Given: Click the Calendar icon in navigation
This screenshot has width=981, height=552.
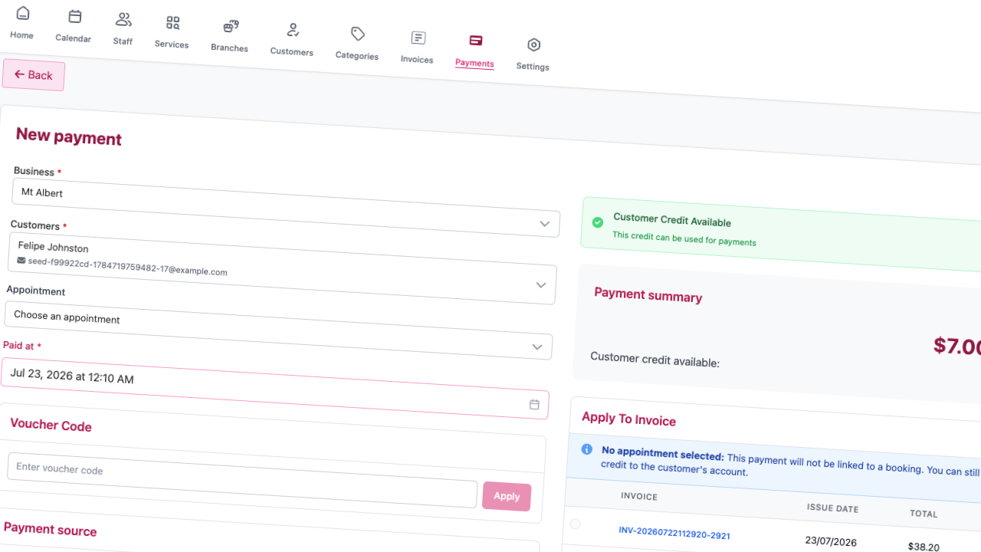Looking at the screenshot, I should tap(74, 17).
